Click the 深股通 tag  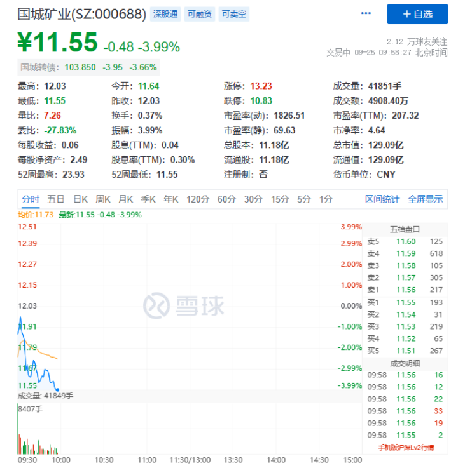tap(165, 14)
